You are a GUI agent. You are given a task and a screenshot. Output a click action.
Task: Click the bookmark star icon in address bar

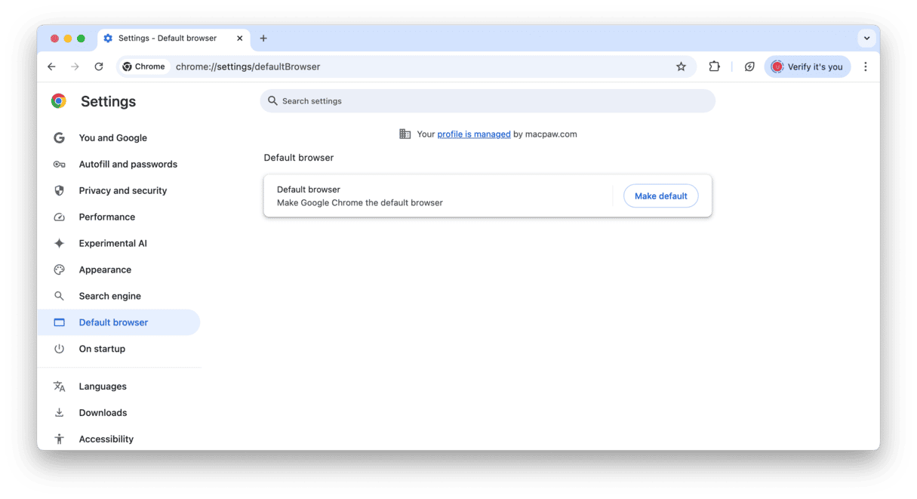click(x=681, y=66)
